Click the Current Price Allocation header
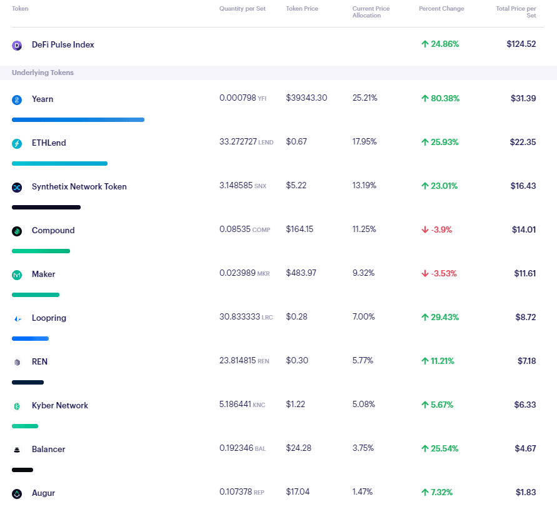 (371, 12)
